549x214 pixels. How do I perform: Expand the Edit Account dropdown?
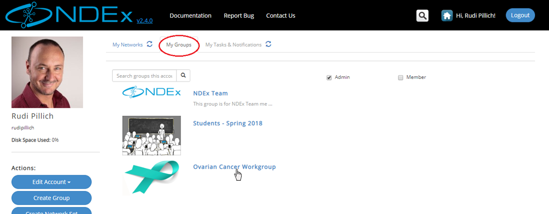(x=51, y=182)
